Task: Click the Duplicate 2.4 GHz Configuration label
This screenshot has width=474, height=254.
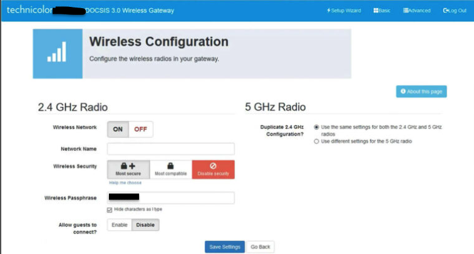Action: click(282, 131)
